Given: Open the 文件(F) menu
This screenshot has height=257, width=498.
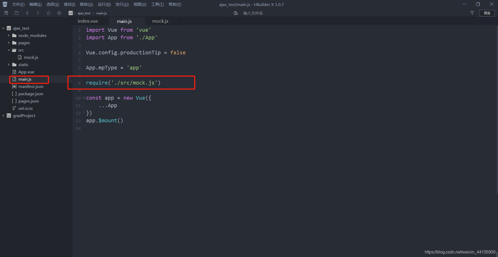Looking at the screenshot, I should pos(18,4).
